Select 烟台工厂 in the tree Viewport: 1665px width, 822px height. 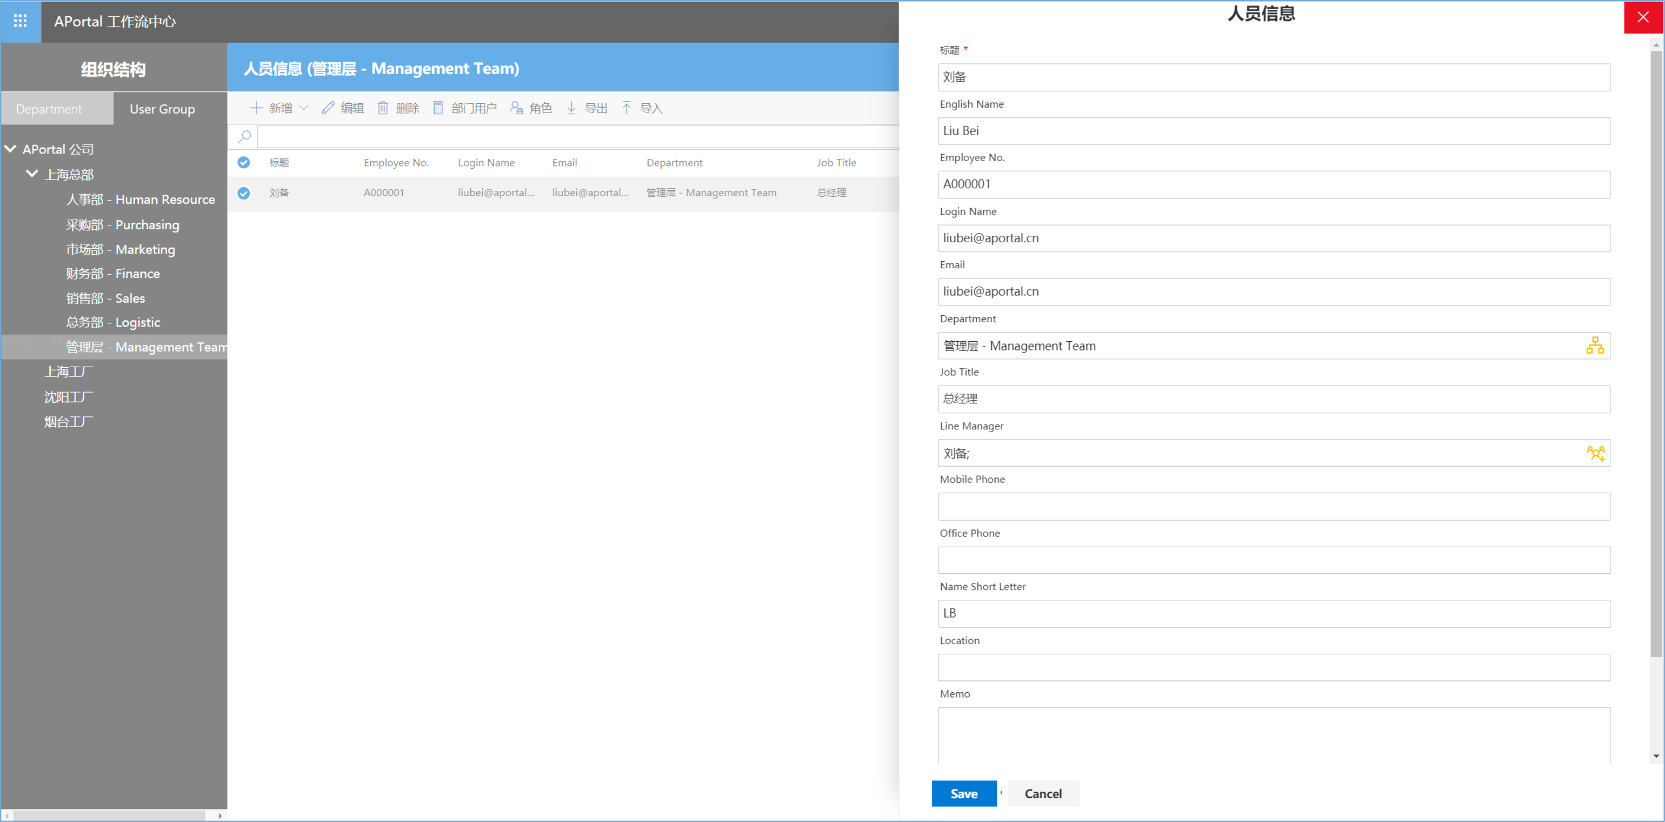pyautogui.click(x=69, y=422)
